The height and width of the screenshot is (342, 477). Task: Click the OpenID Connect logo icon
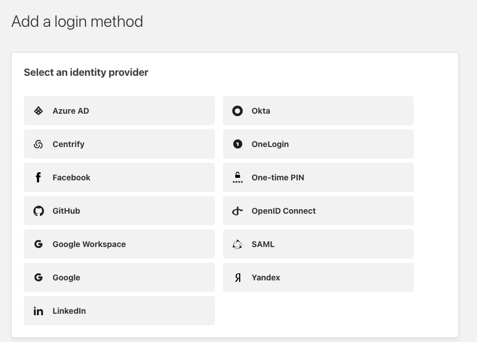[238, 211]
